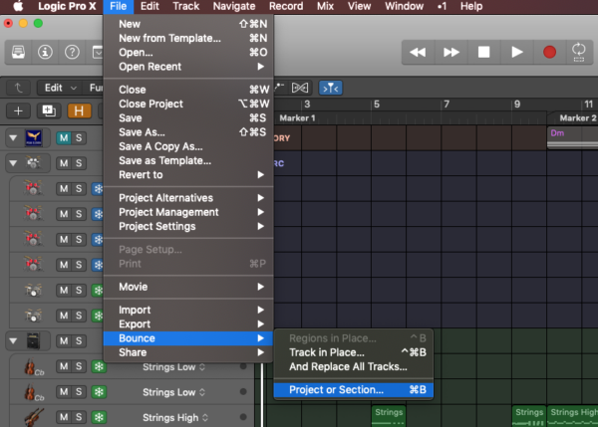Viewport: 598px width, 427px height.
Task: Choose Close Project menu item
Action: (188, 104)
